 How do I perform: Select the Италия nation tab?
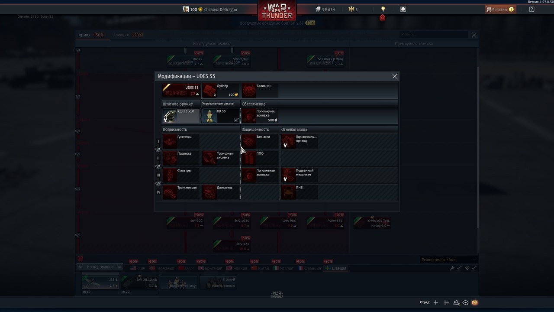point(283,268)
